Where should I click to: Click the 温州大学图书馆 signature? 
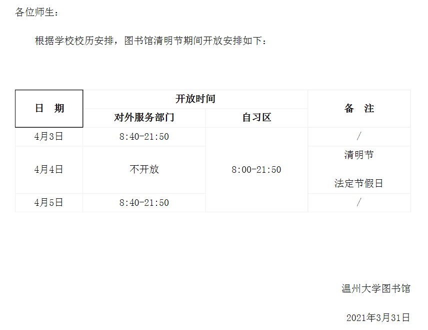coord(375,288)
